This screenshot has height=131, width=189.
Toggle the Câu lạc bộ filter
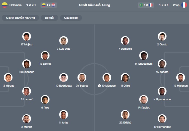tap(71, 18)
